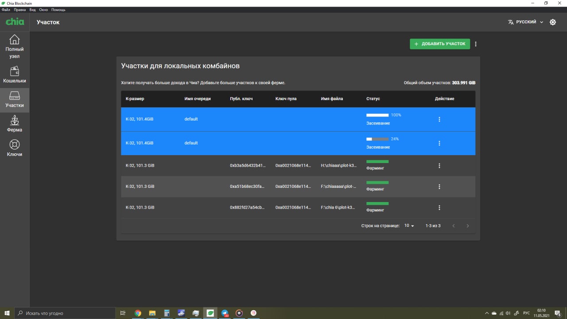Switch input language РУС in the tray
The height and width of the screenshot is (319, 567).
click(527, 313)
